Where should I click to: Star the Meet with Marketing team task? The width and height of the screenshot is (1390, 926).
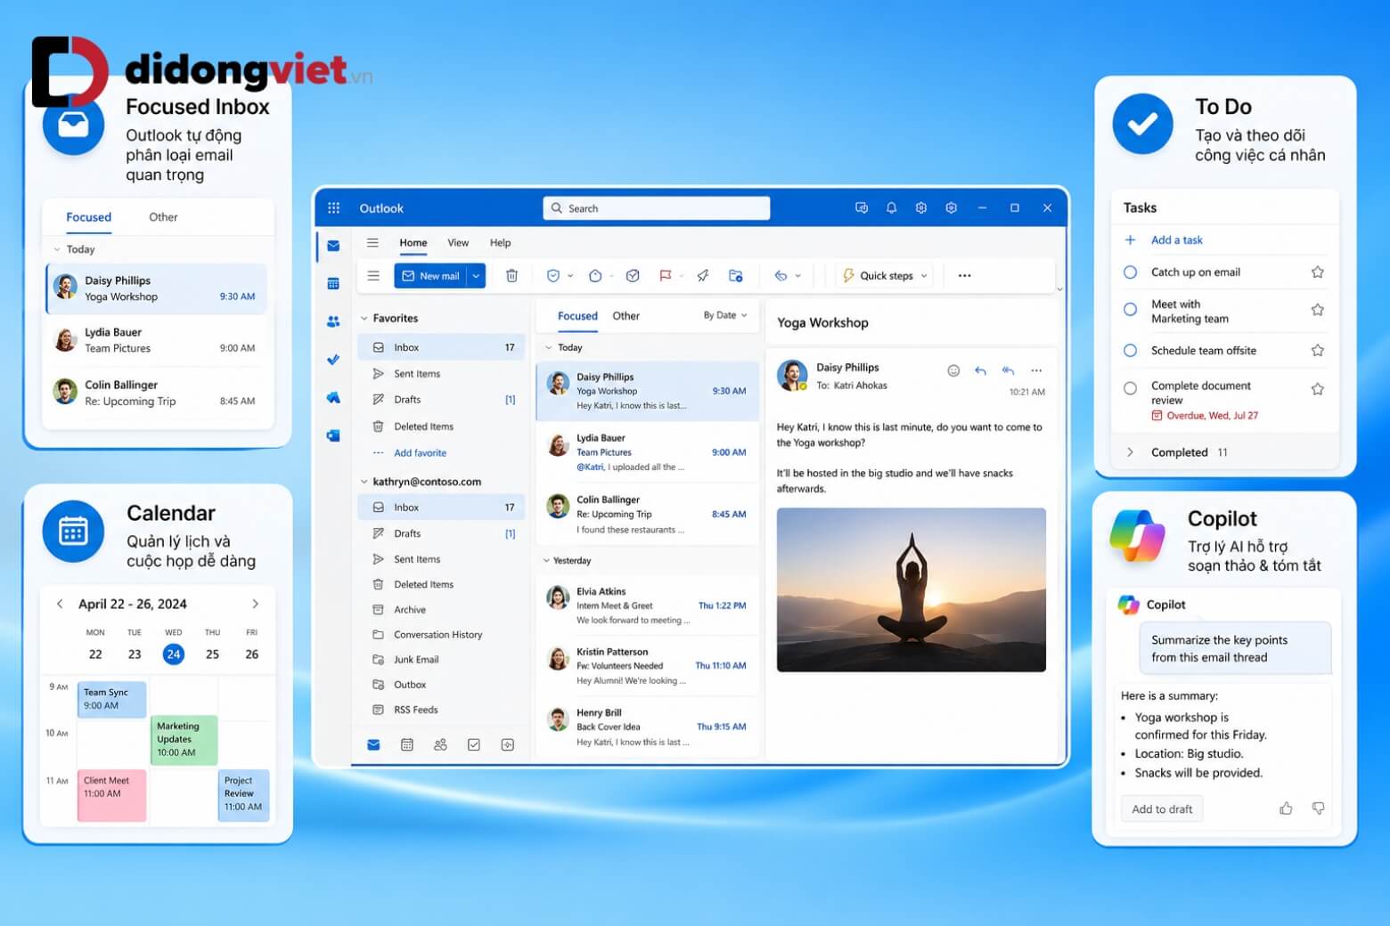click(x=1317, y=310)
